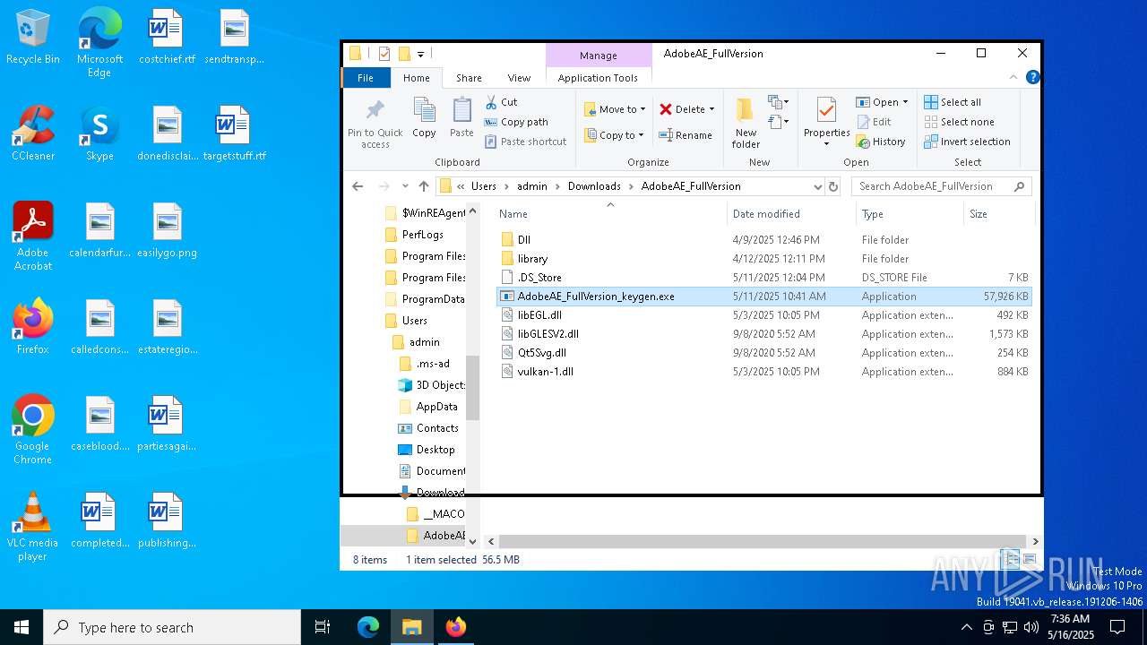1147x645 pixels.
Task: Open file History
Action: pyautogui.click(x=881, y=142)
